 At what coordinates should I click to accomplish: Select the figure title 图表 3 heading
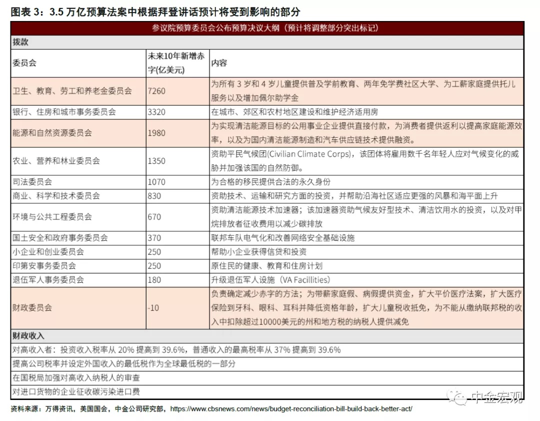[x=155, y=11]
